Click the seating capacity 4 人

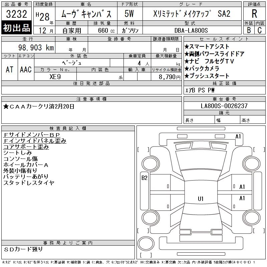[x=144, y=63]
